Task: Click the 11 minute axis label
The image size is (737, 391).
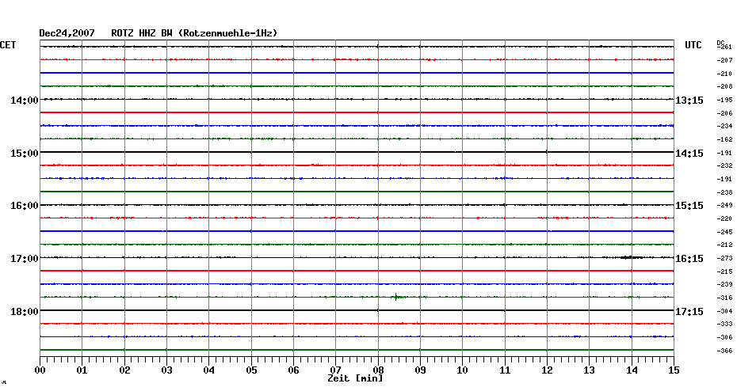Action: (x=506, y=370)
